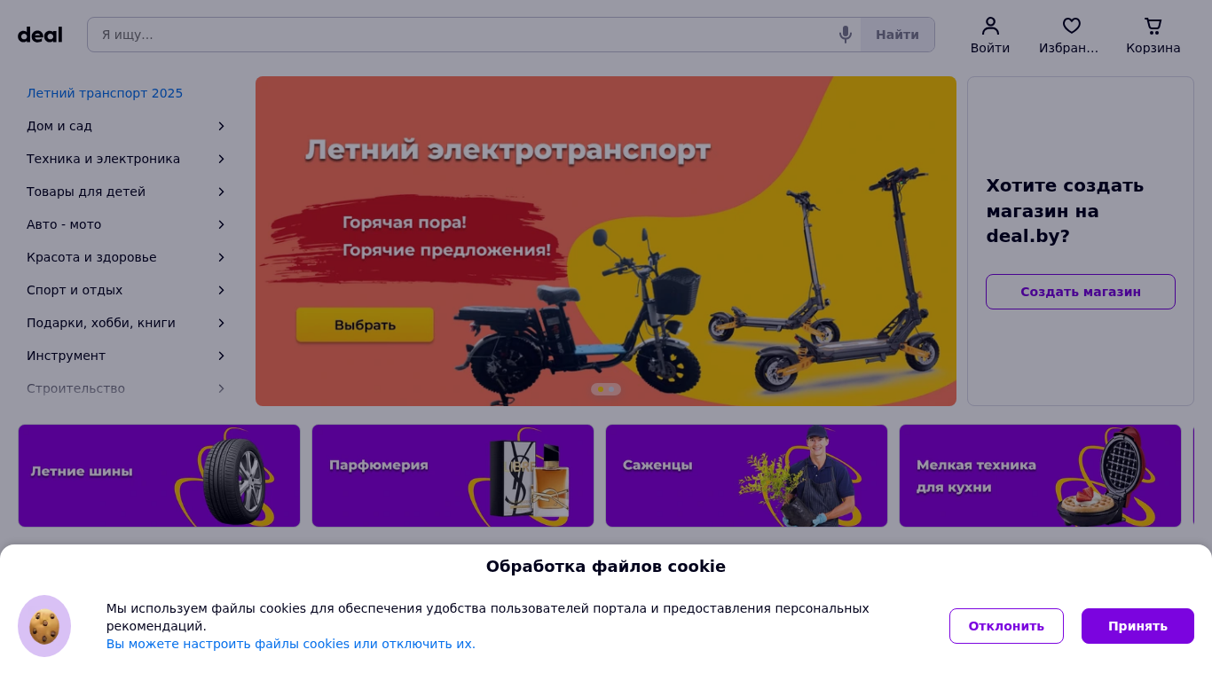1212x681 pixels.
Task: Expand the Техника и электроника chevron
Action: tap(221, 159)
